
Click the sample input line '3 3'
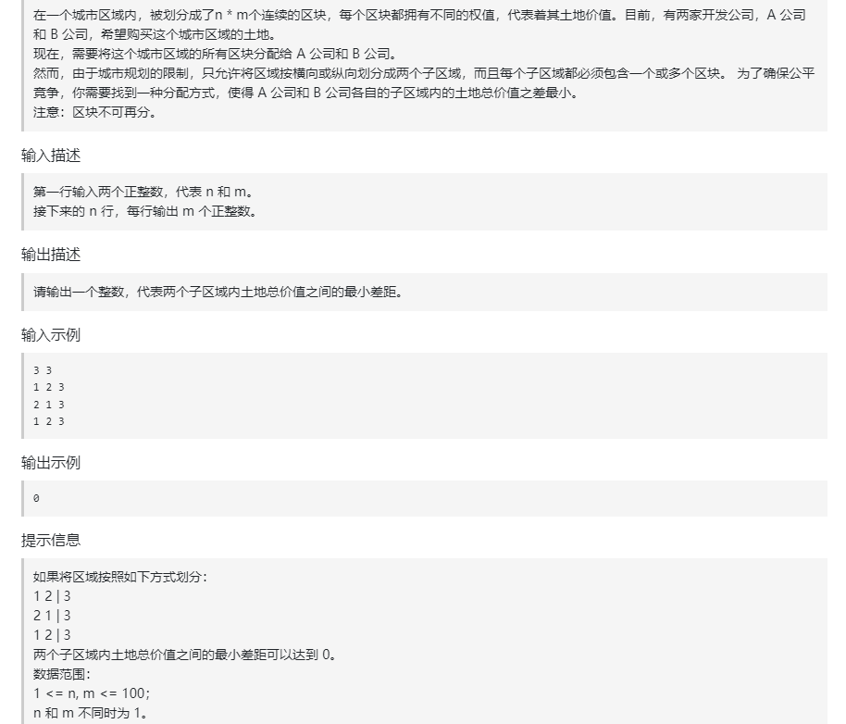pyautogui.click(x=39, y=369)
